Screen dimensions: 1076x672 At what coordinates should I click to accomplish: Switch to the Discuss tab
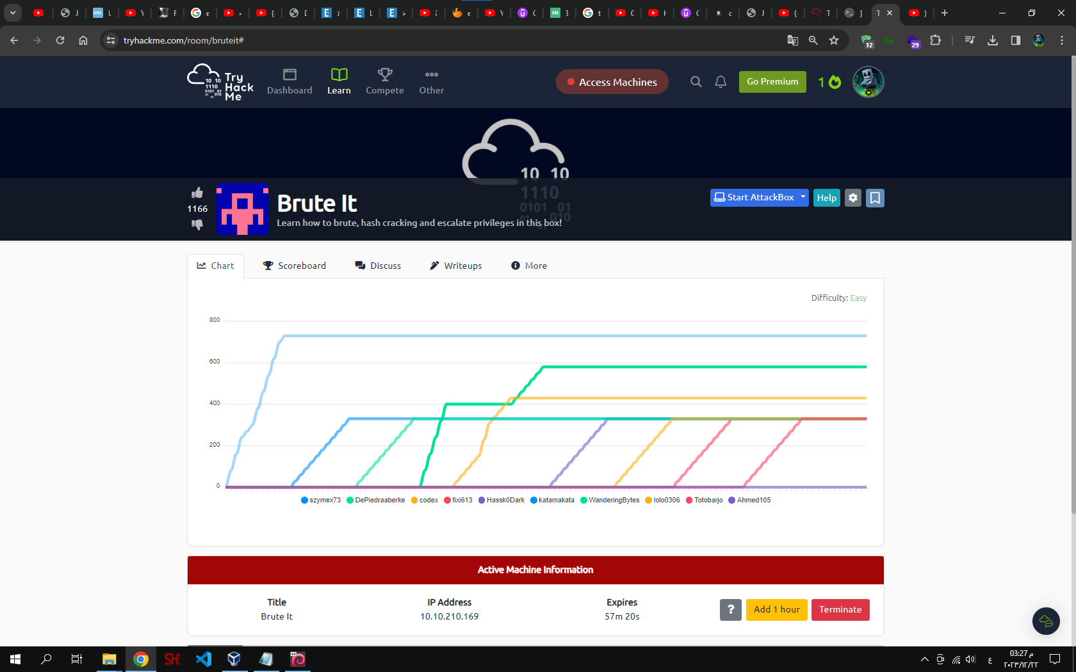tap(378, 266)
